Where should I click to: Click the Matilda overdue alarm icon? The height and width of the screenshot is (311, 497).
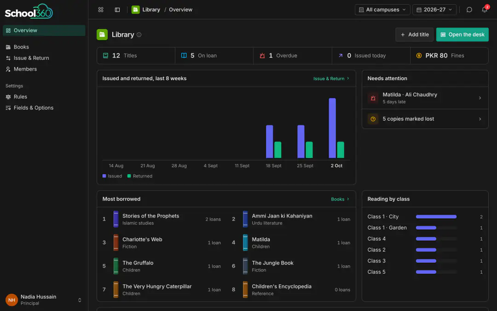tap(373, 98)
